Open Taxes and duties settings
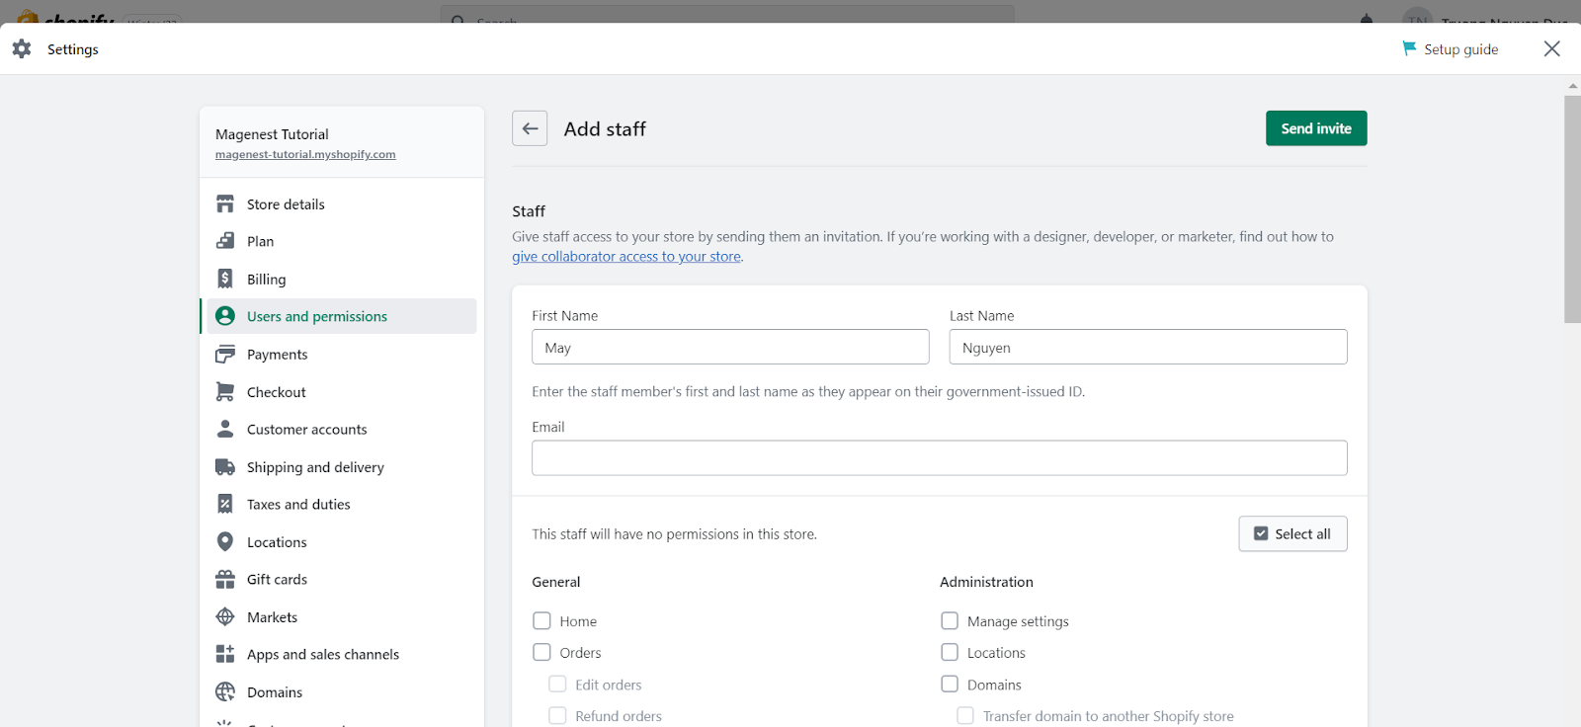 point(298,505)
